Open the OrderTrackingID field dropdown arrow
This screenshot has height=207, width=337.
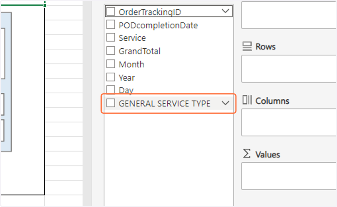tap(226, 12)
